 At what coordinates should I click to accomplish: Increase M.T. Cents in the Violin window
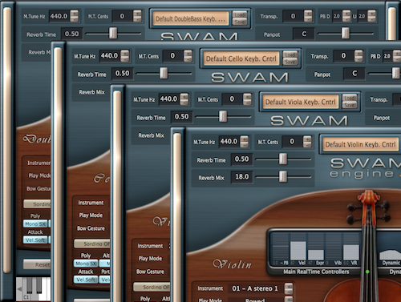(307, 139)
